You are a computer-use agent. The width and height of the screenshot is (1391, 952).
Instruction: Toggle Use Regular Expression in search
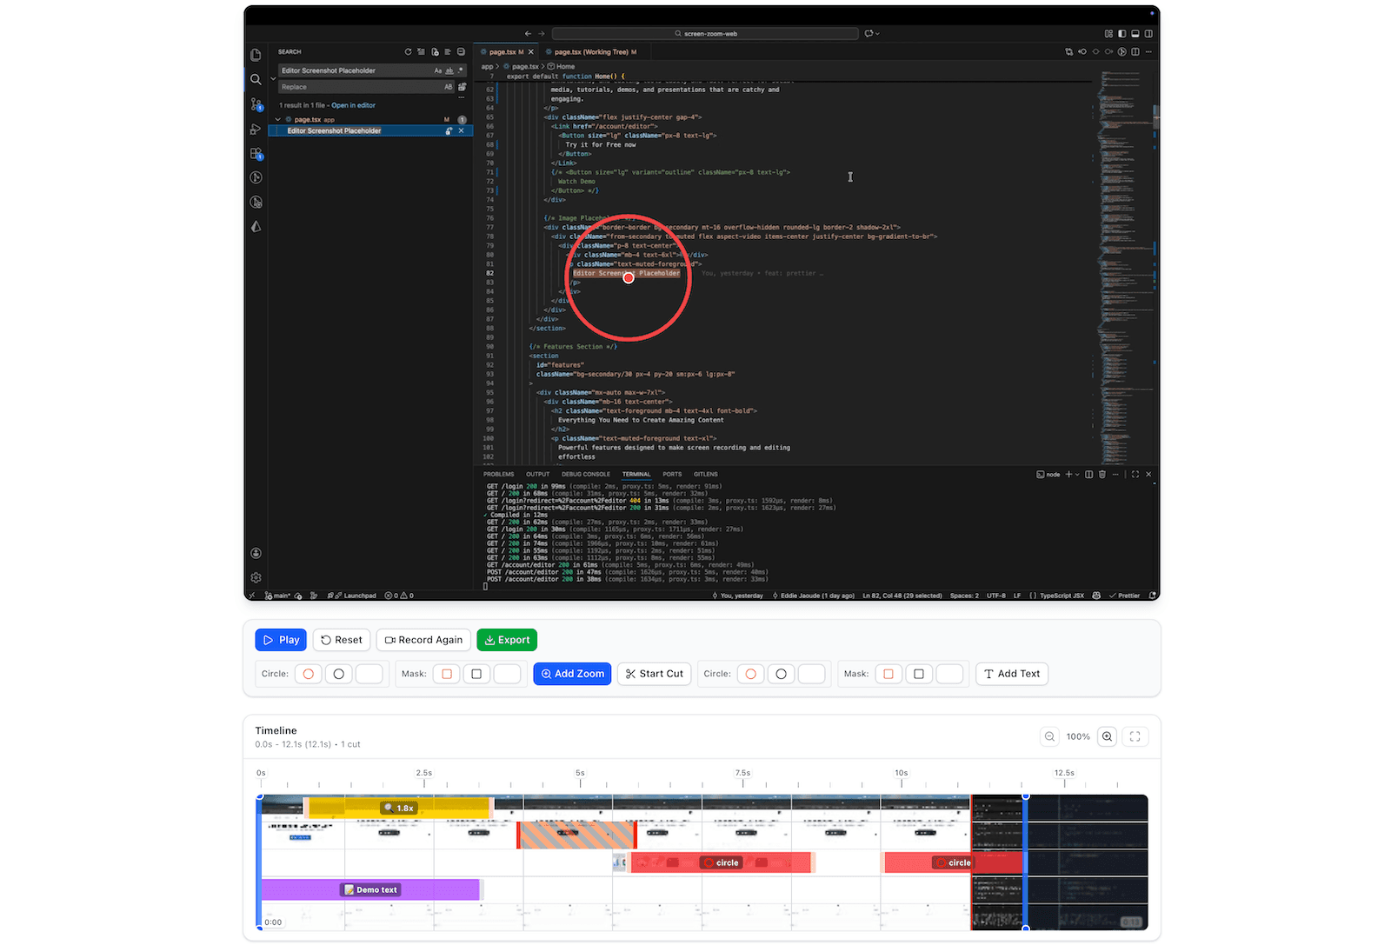[461, 70]
